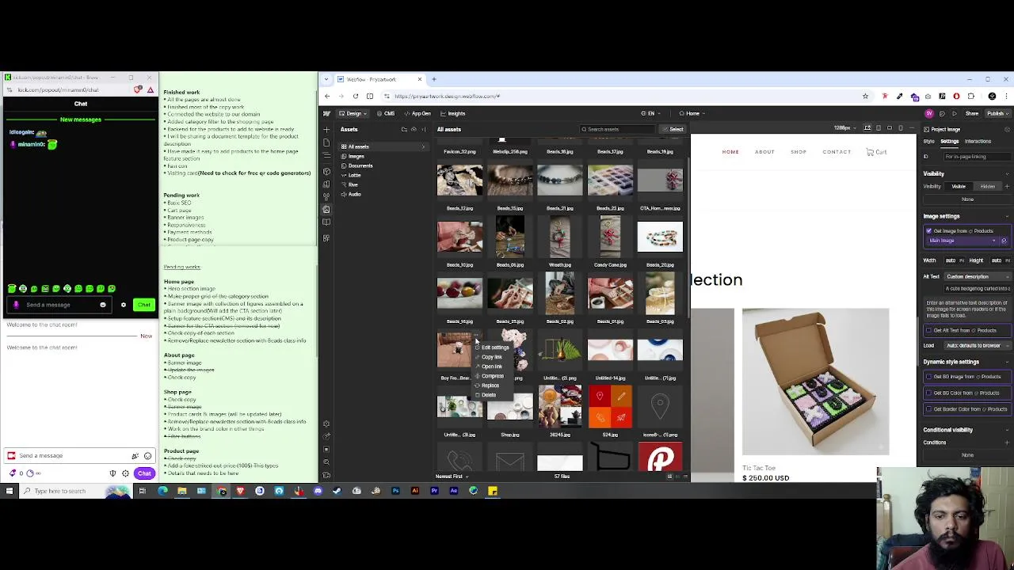This screenshot has width=1014, height=570.
Task: Open the Pages panel icon
Action: coord(326,142)
